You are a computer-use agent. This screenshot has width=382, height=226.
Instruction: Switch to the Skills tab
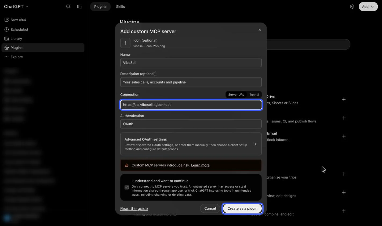pos(120,7)
